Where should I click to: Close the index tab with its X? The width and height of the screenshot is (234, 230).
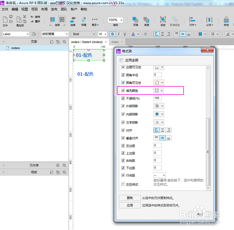tap(122, 42)
